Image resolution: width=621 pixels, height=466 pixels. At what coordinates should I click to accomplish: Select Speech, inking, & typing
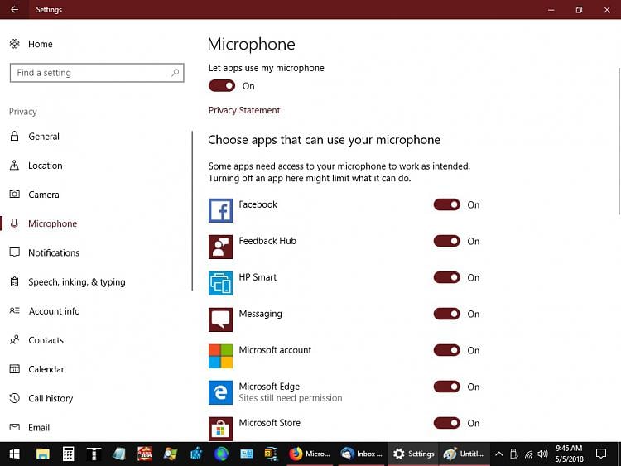pyautogui.click(x=77, y=282)
